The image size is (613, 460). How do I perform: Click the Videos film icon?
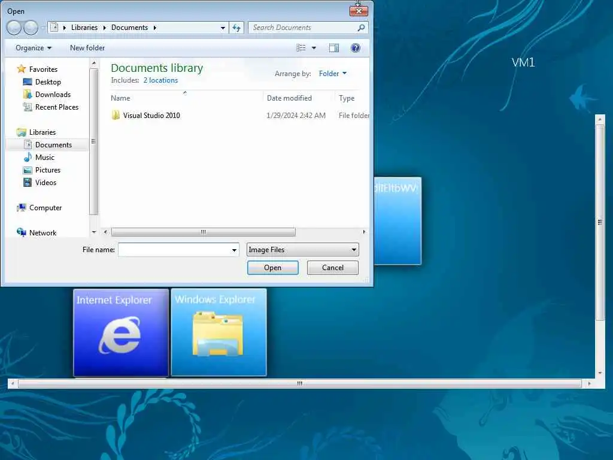28,182
